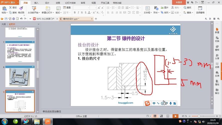Image resolution: width=222 pixels, height=125 pixels.
Task: Toggle Underline formatting
Action: [82, 12]
